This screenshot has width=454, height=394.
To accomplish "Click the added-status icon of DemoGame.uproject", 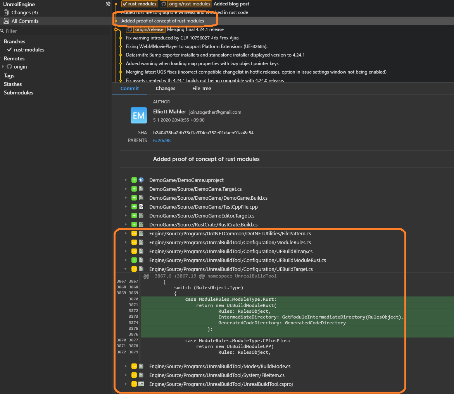I will click(x=134, y=180).
